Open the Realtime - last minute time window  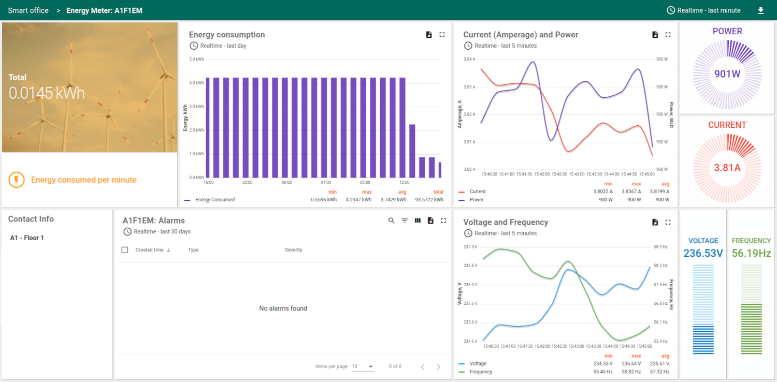coord(703,10)
